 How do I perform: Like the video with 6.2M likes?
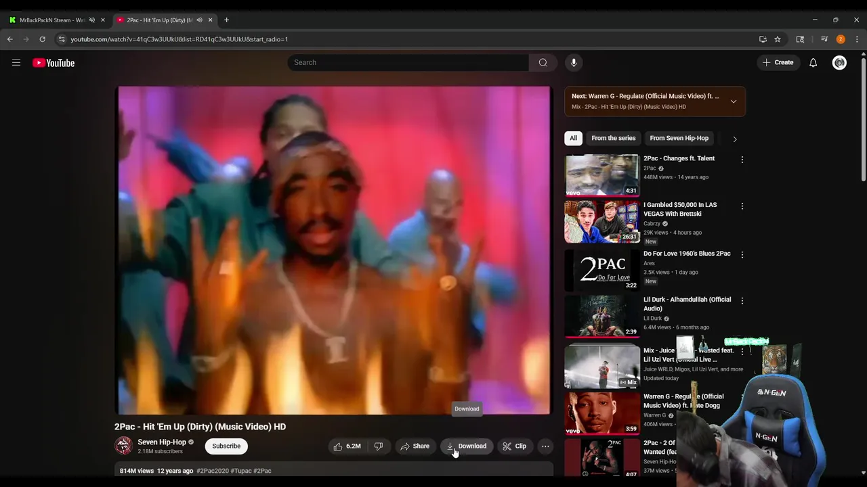click(x=347, y=446)
